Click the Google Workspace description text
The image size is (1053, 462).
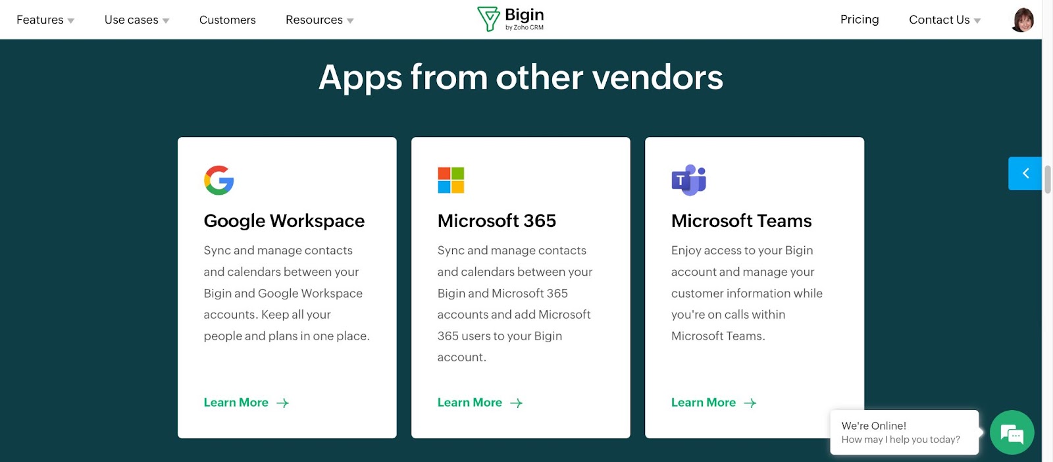287,293
